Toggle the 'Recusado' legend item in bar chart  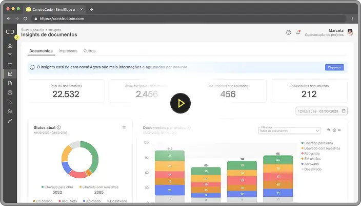[x=311, y=153]
